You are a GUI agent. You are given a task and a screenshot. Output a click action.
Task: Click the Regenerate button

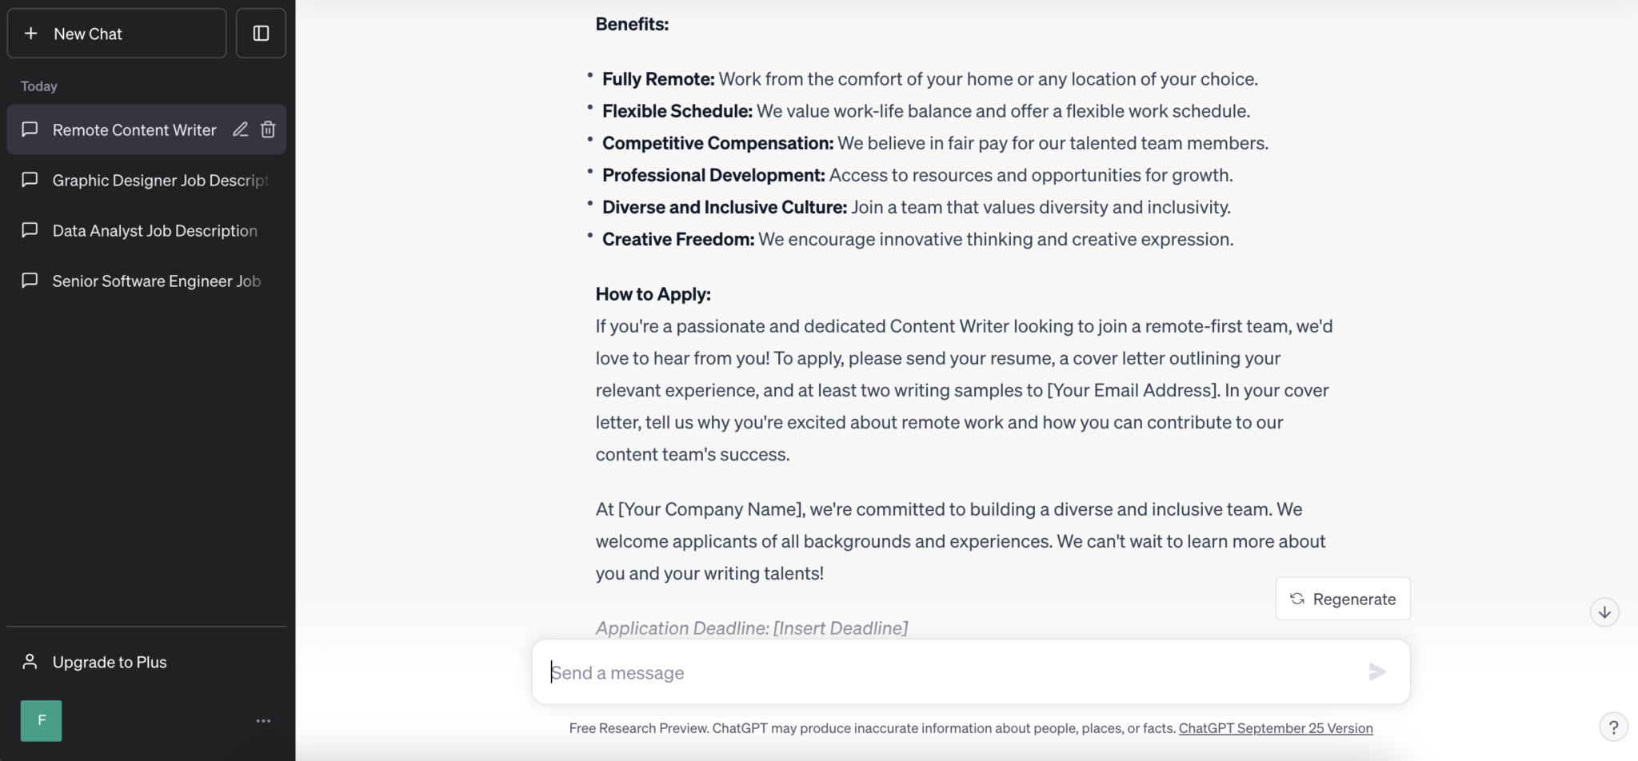pos(1342,598)
